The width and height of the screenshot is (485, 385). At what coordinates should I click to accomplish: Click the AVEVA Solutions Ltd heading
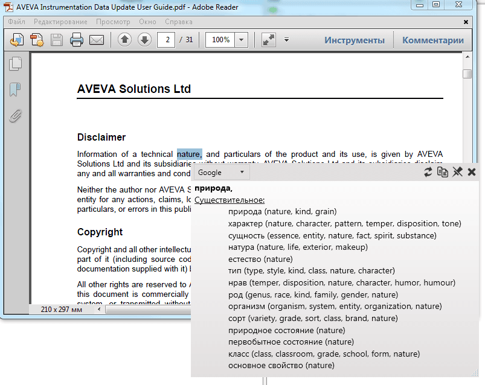134,89
